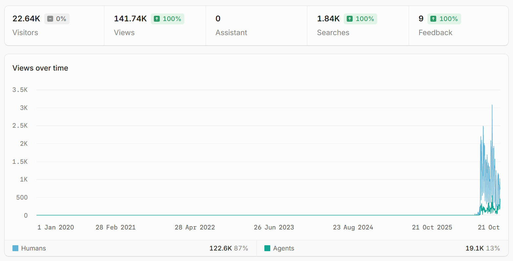The height and width of the screenshot is (261, 513).
Task: Click the '26 Jun 2023' axis date
Action: pyautogui.click(x=274, y=227)
